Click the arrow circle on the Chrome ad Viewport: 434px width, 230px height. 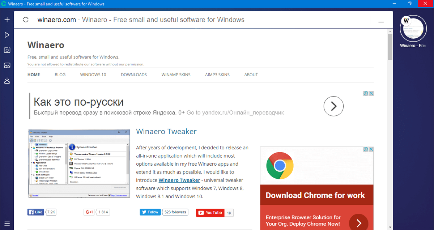point(358,222)
